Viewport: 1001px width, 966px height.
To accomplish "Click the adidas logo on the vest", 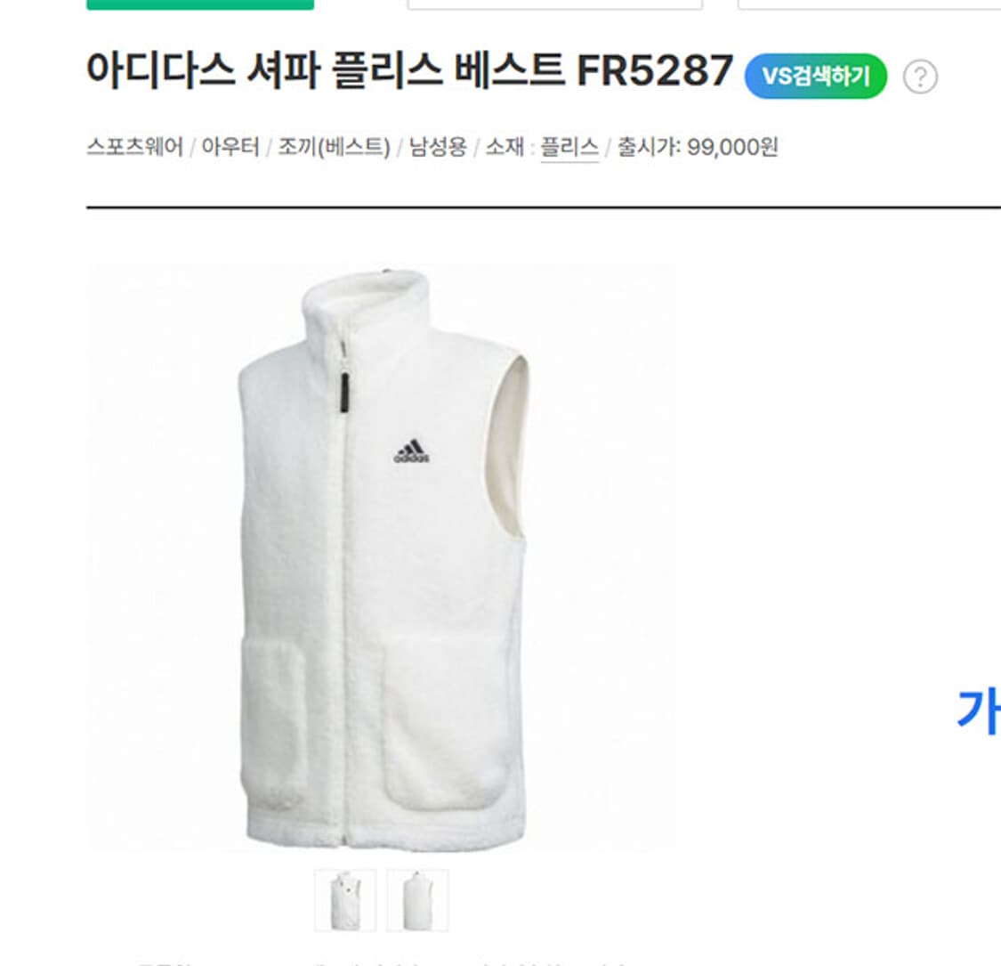I will (412, 451).
